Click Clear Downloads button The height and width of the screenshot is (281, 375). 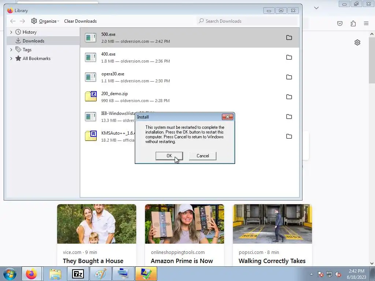80,21
